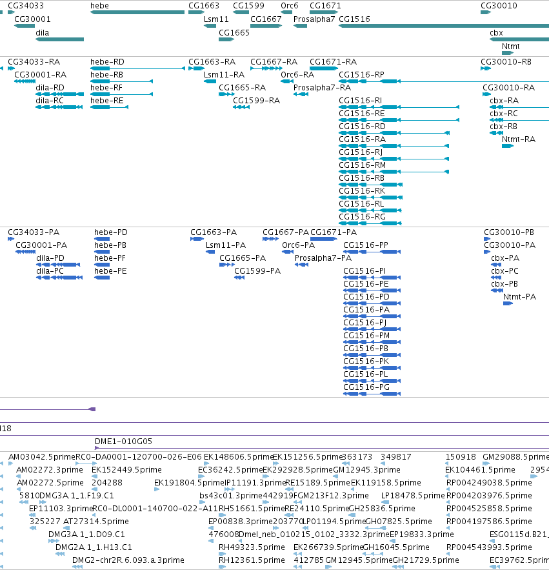The image size is (549, 570).
Task: Click the CG1516-PJ protein label
Action: click(x=364, y=323)
